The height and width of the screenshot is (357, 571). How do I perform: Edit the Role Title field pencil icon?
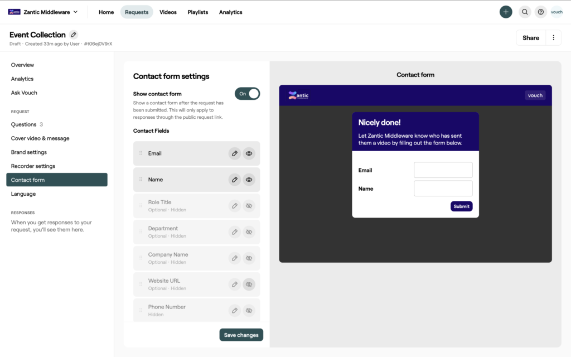(x=235, y=206)
